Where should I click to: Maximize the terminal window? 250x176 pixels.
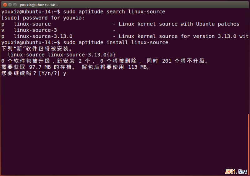pos(15,5)
